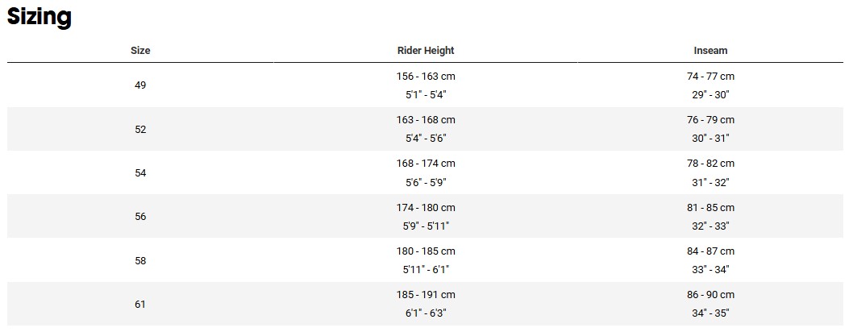The width and height of the screenshot is (849, 336).
Task: Select the 86 - 90 cm inseam cell
Action: [x=710, y=295]
